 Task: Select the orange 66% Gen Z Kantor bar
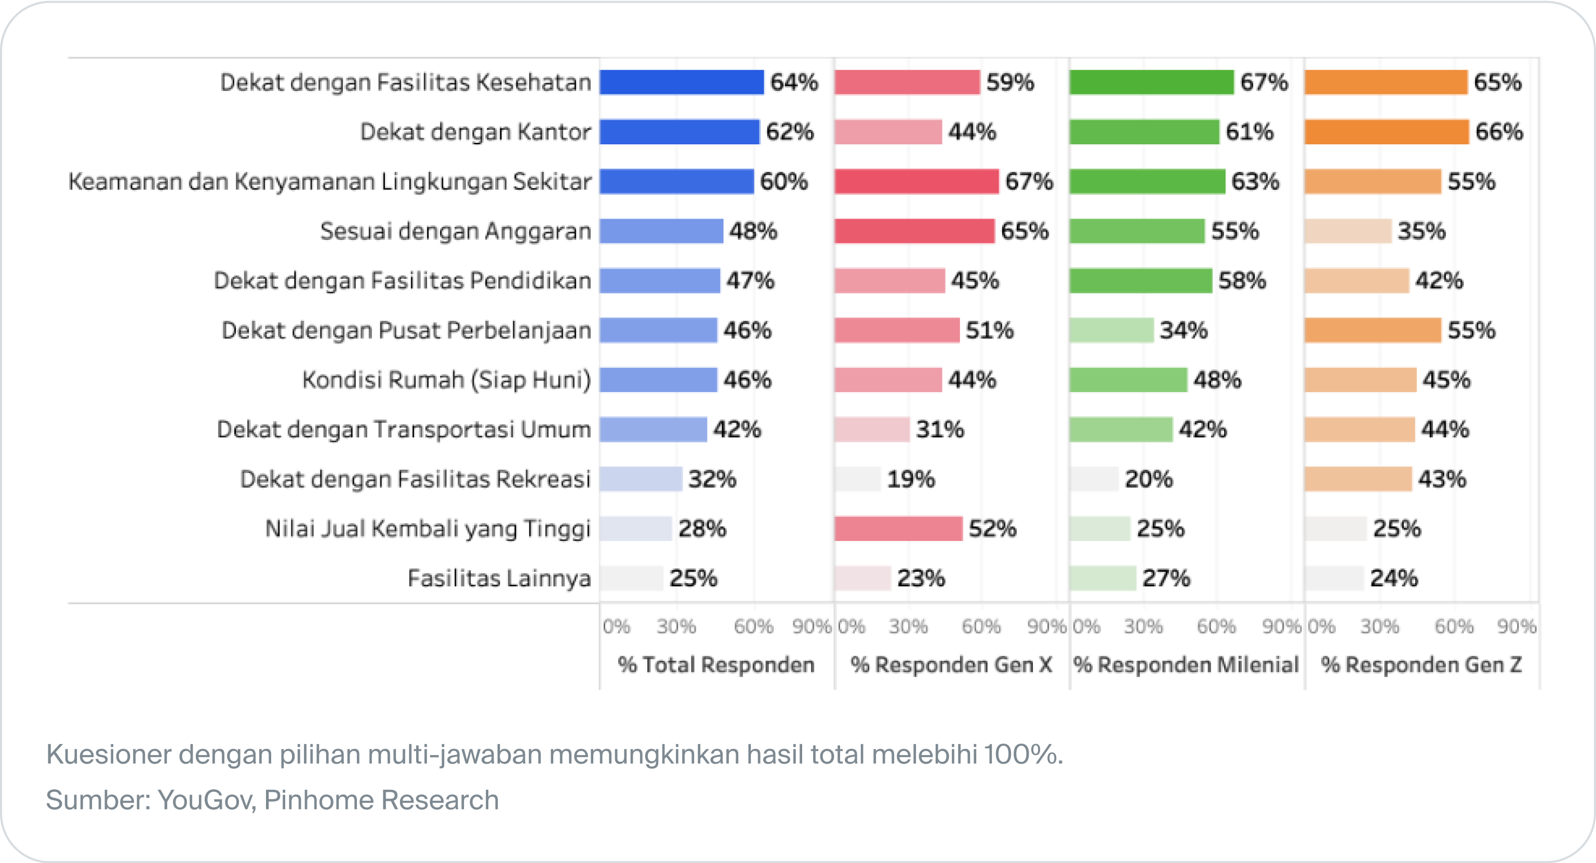click(x=1387, y=132)
